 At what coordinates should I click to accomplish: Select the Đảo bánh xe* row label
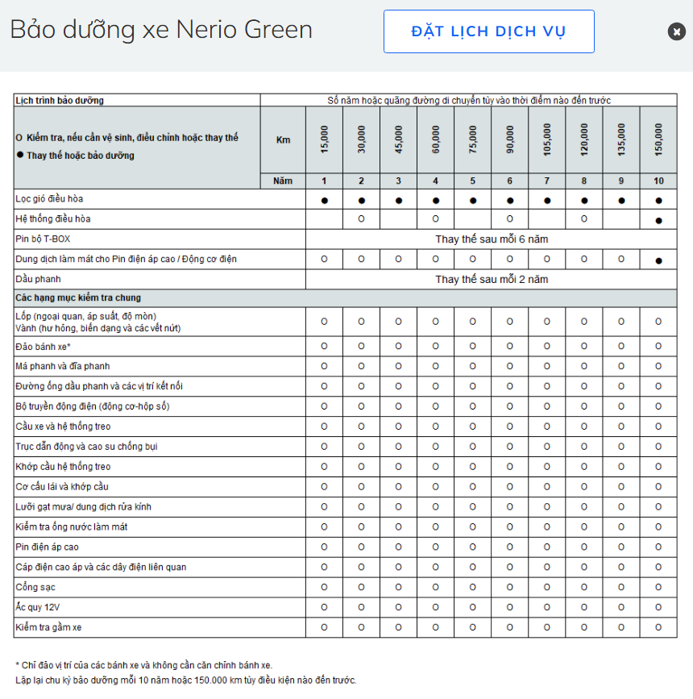point(44,346)
